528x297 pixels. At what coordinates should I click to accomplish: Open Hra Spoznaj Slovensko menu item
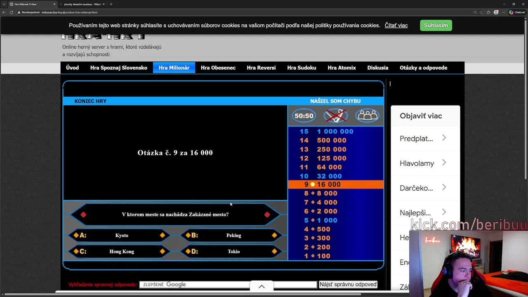click(x=119, y=68)
